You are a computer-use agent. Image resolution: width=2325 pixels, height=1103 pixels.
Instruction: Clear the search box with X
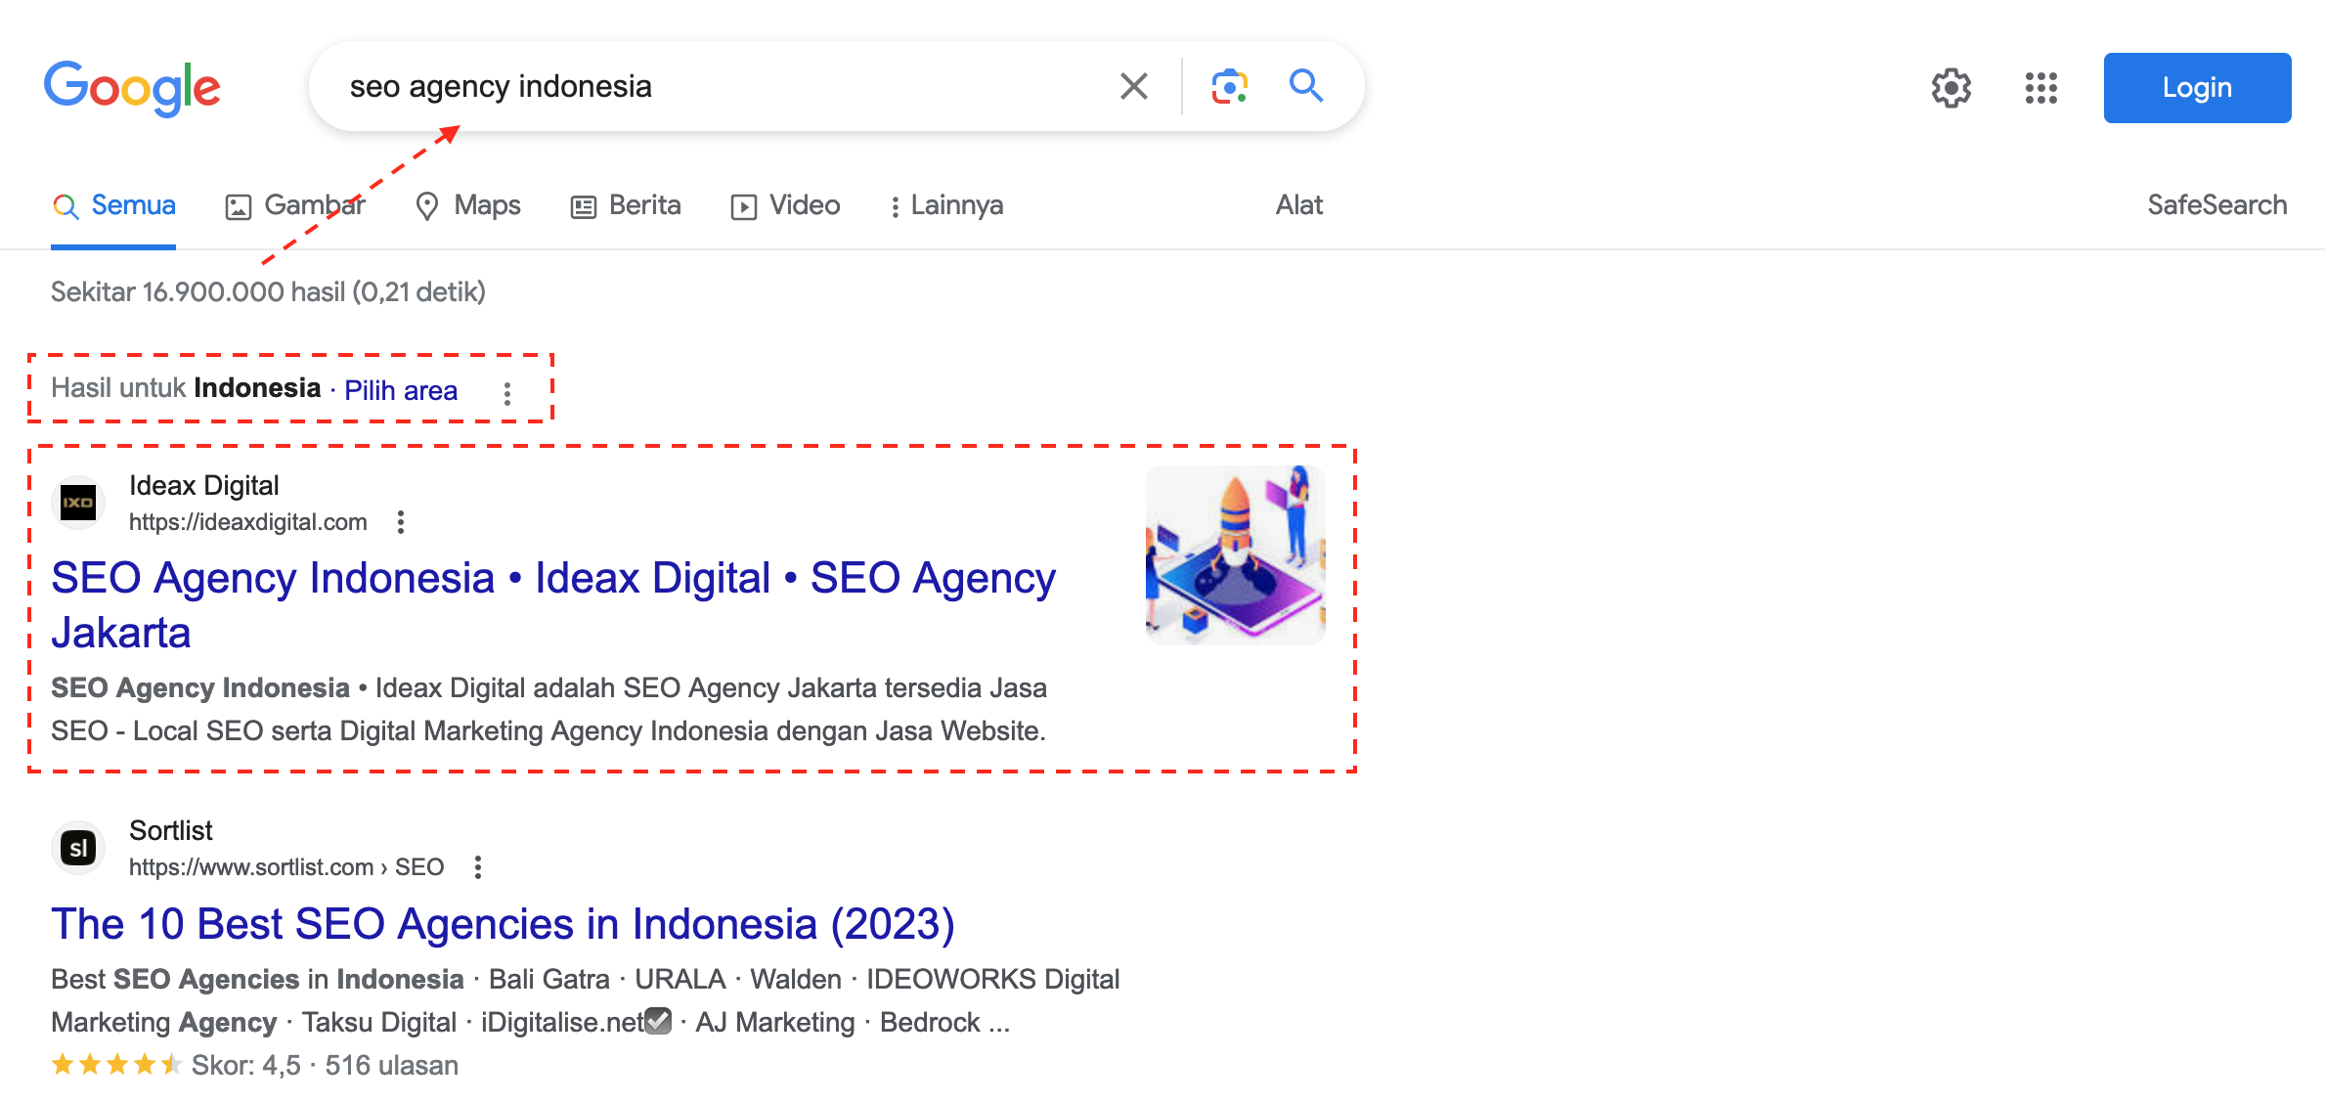pos(1133,86)
